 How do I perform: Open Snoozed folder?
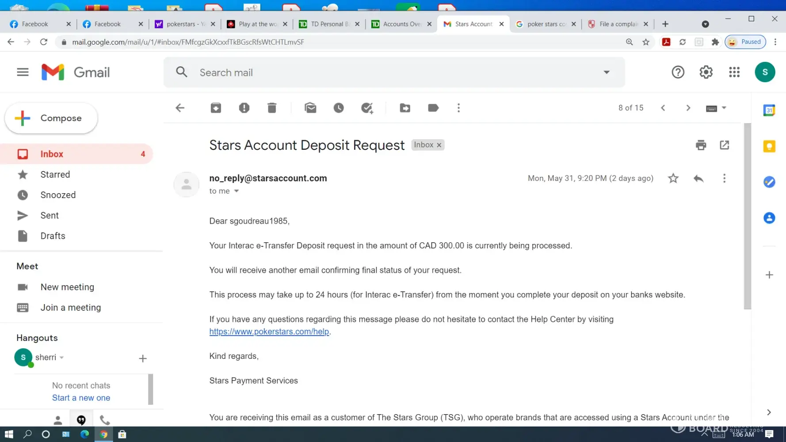[x=76, y=195]
